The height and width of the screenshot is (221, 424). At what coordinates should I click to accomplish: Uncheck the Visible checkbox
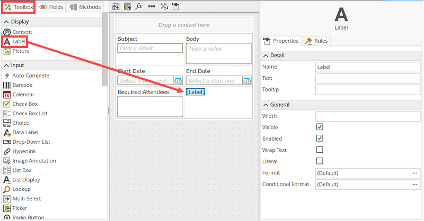point(320,127)
